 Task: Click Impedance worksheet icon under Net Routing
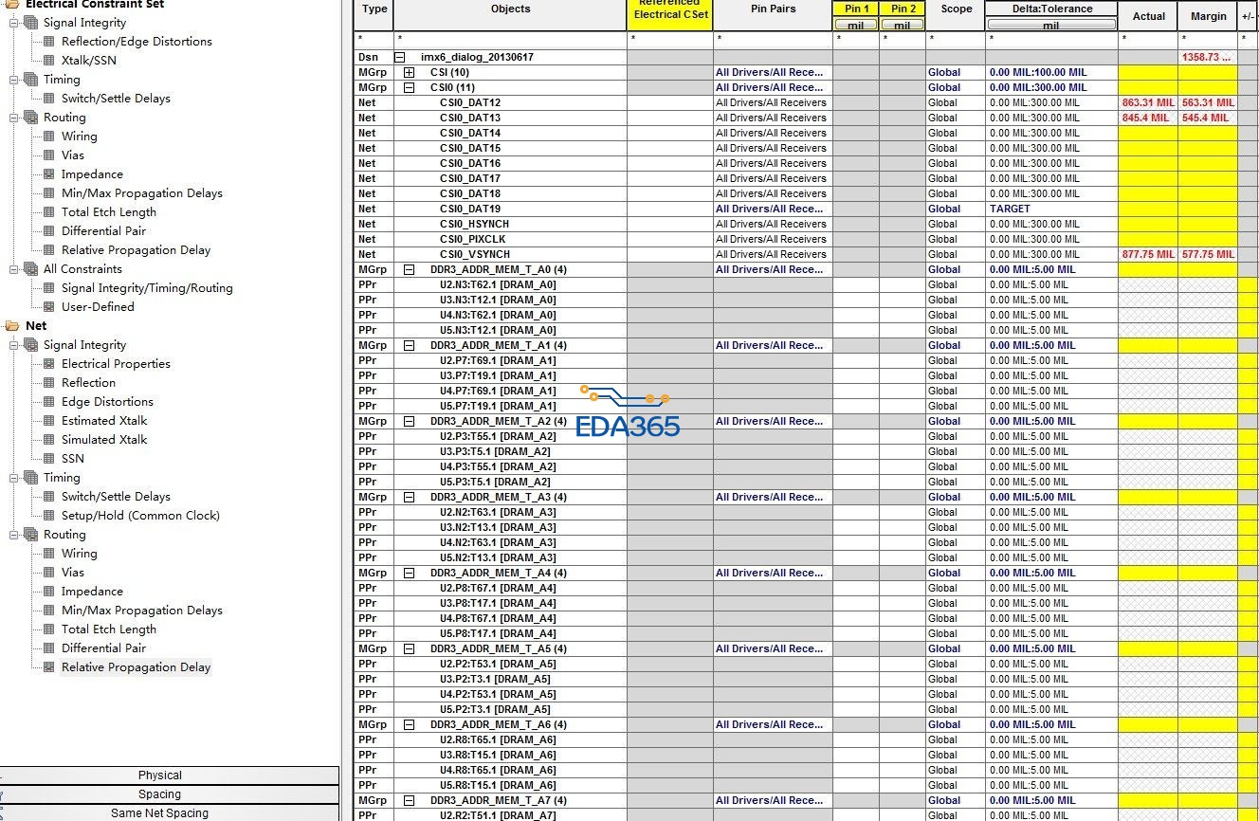point(49,592)
